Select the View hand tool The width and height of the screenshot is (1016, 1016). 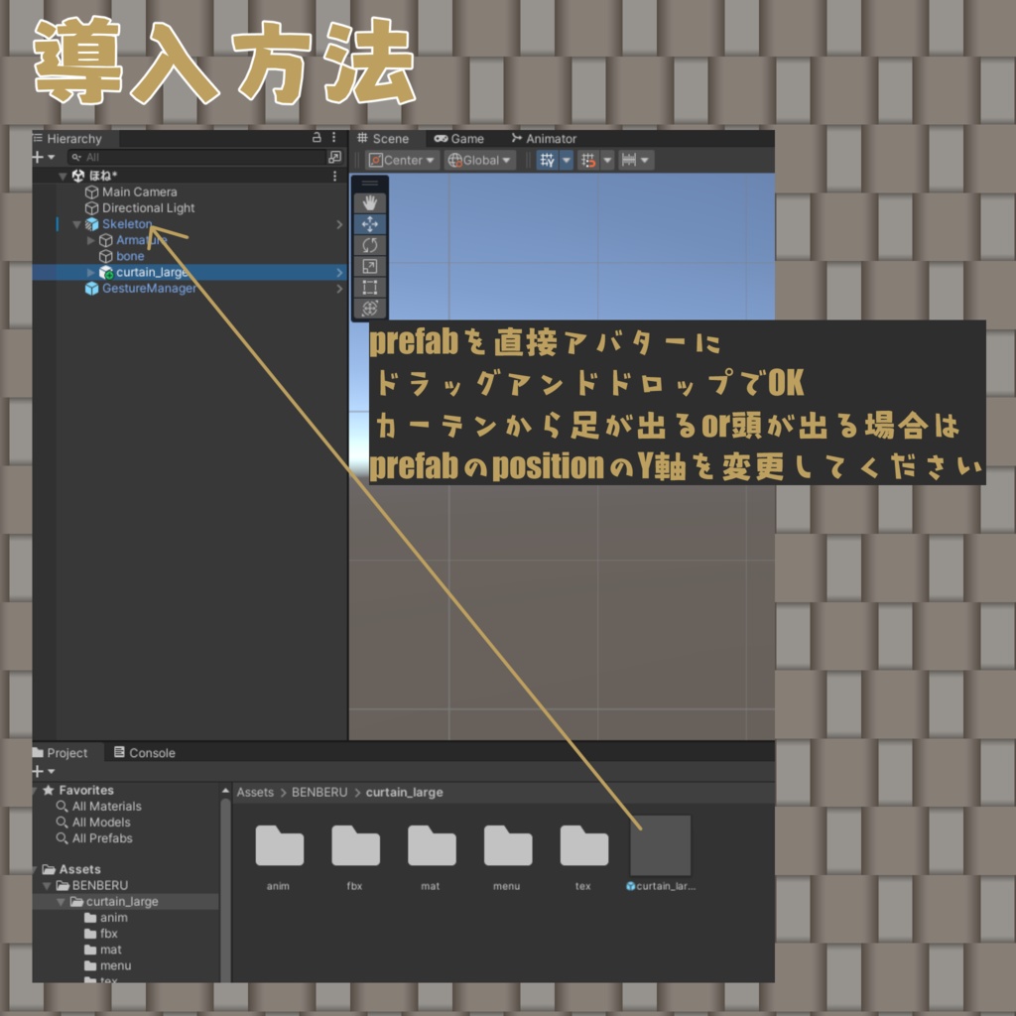point(369,202)
